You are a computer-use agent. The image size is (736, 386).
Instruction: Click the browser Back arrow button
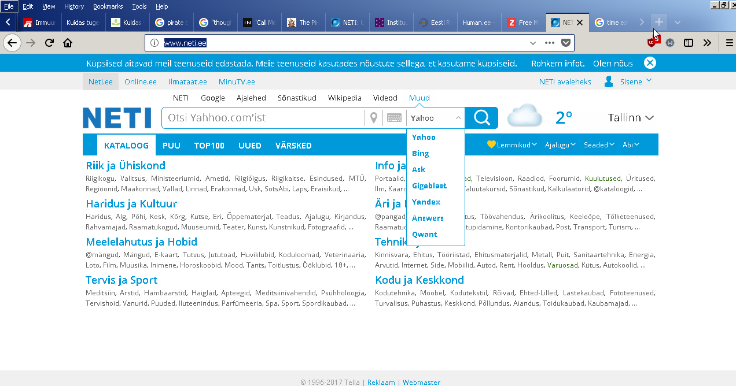point(12,43)
